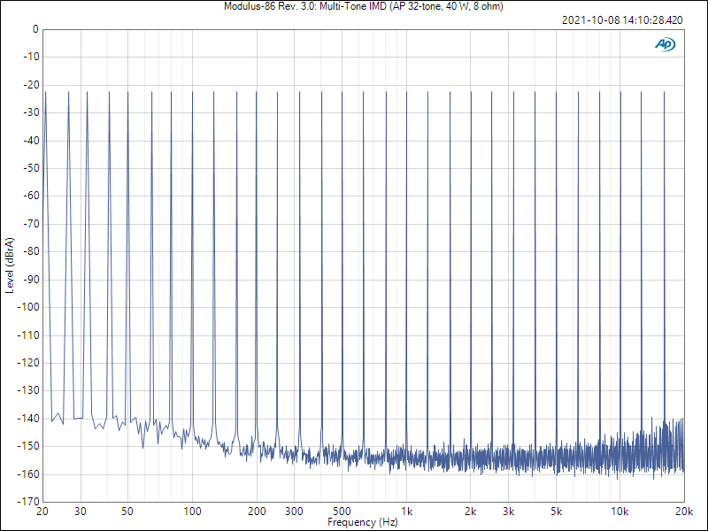Click the 500 frequency axis tick label

342,512
